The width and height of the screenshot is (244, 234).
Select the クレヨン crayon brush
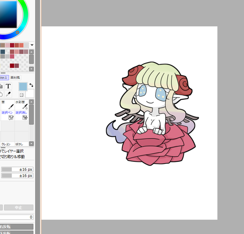click(x=8, y=144)
